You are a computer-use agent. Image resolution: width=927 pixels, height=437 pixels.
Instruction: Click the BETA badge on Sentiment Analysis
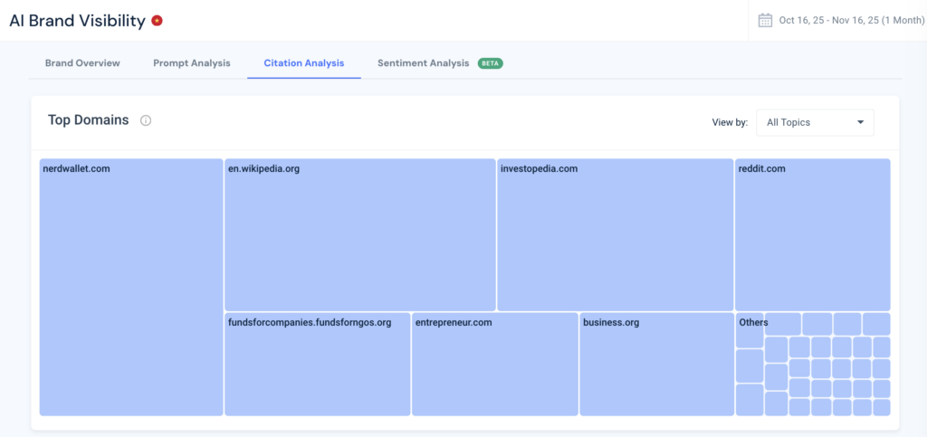(491, 63)
